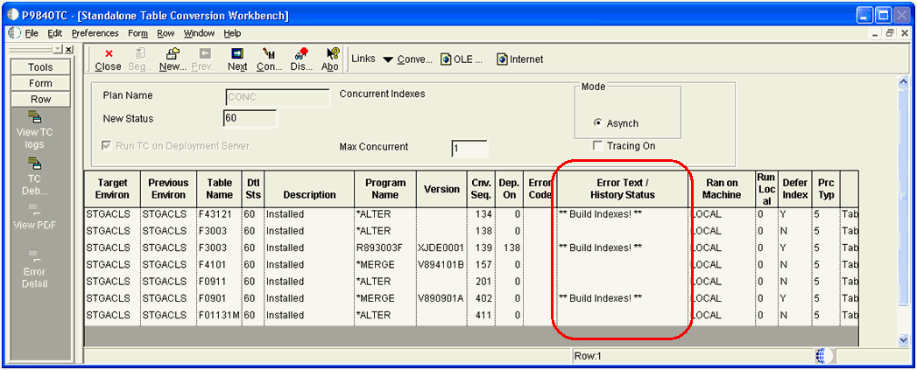
Task: Enable the Tracing On checkbox
Action: point(597,145)
